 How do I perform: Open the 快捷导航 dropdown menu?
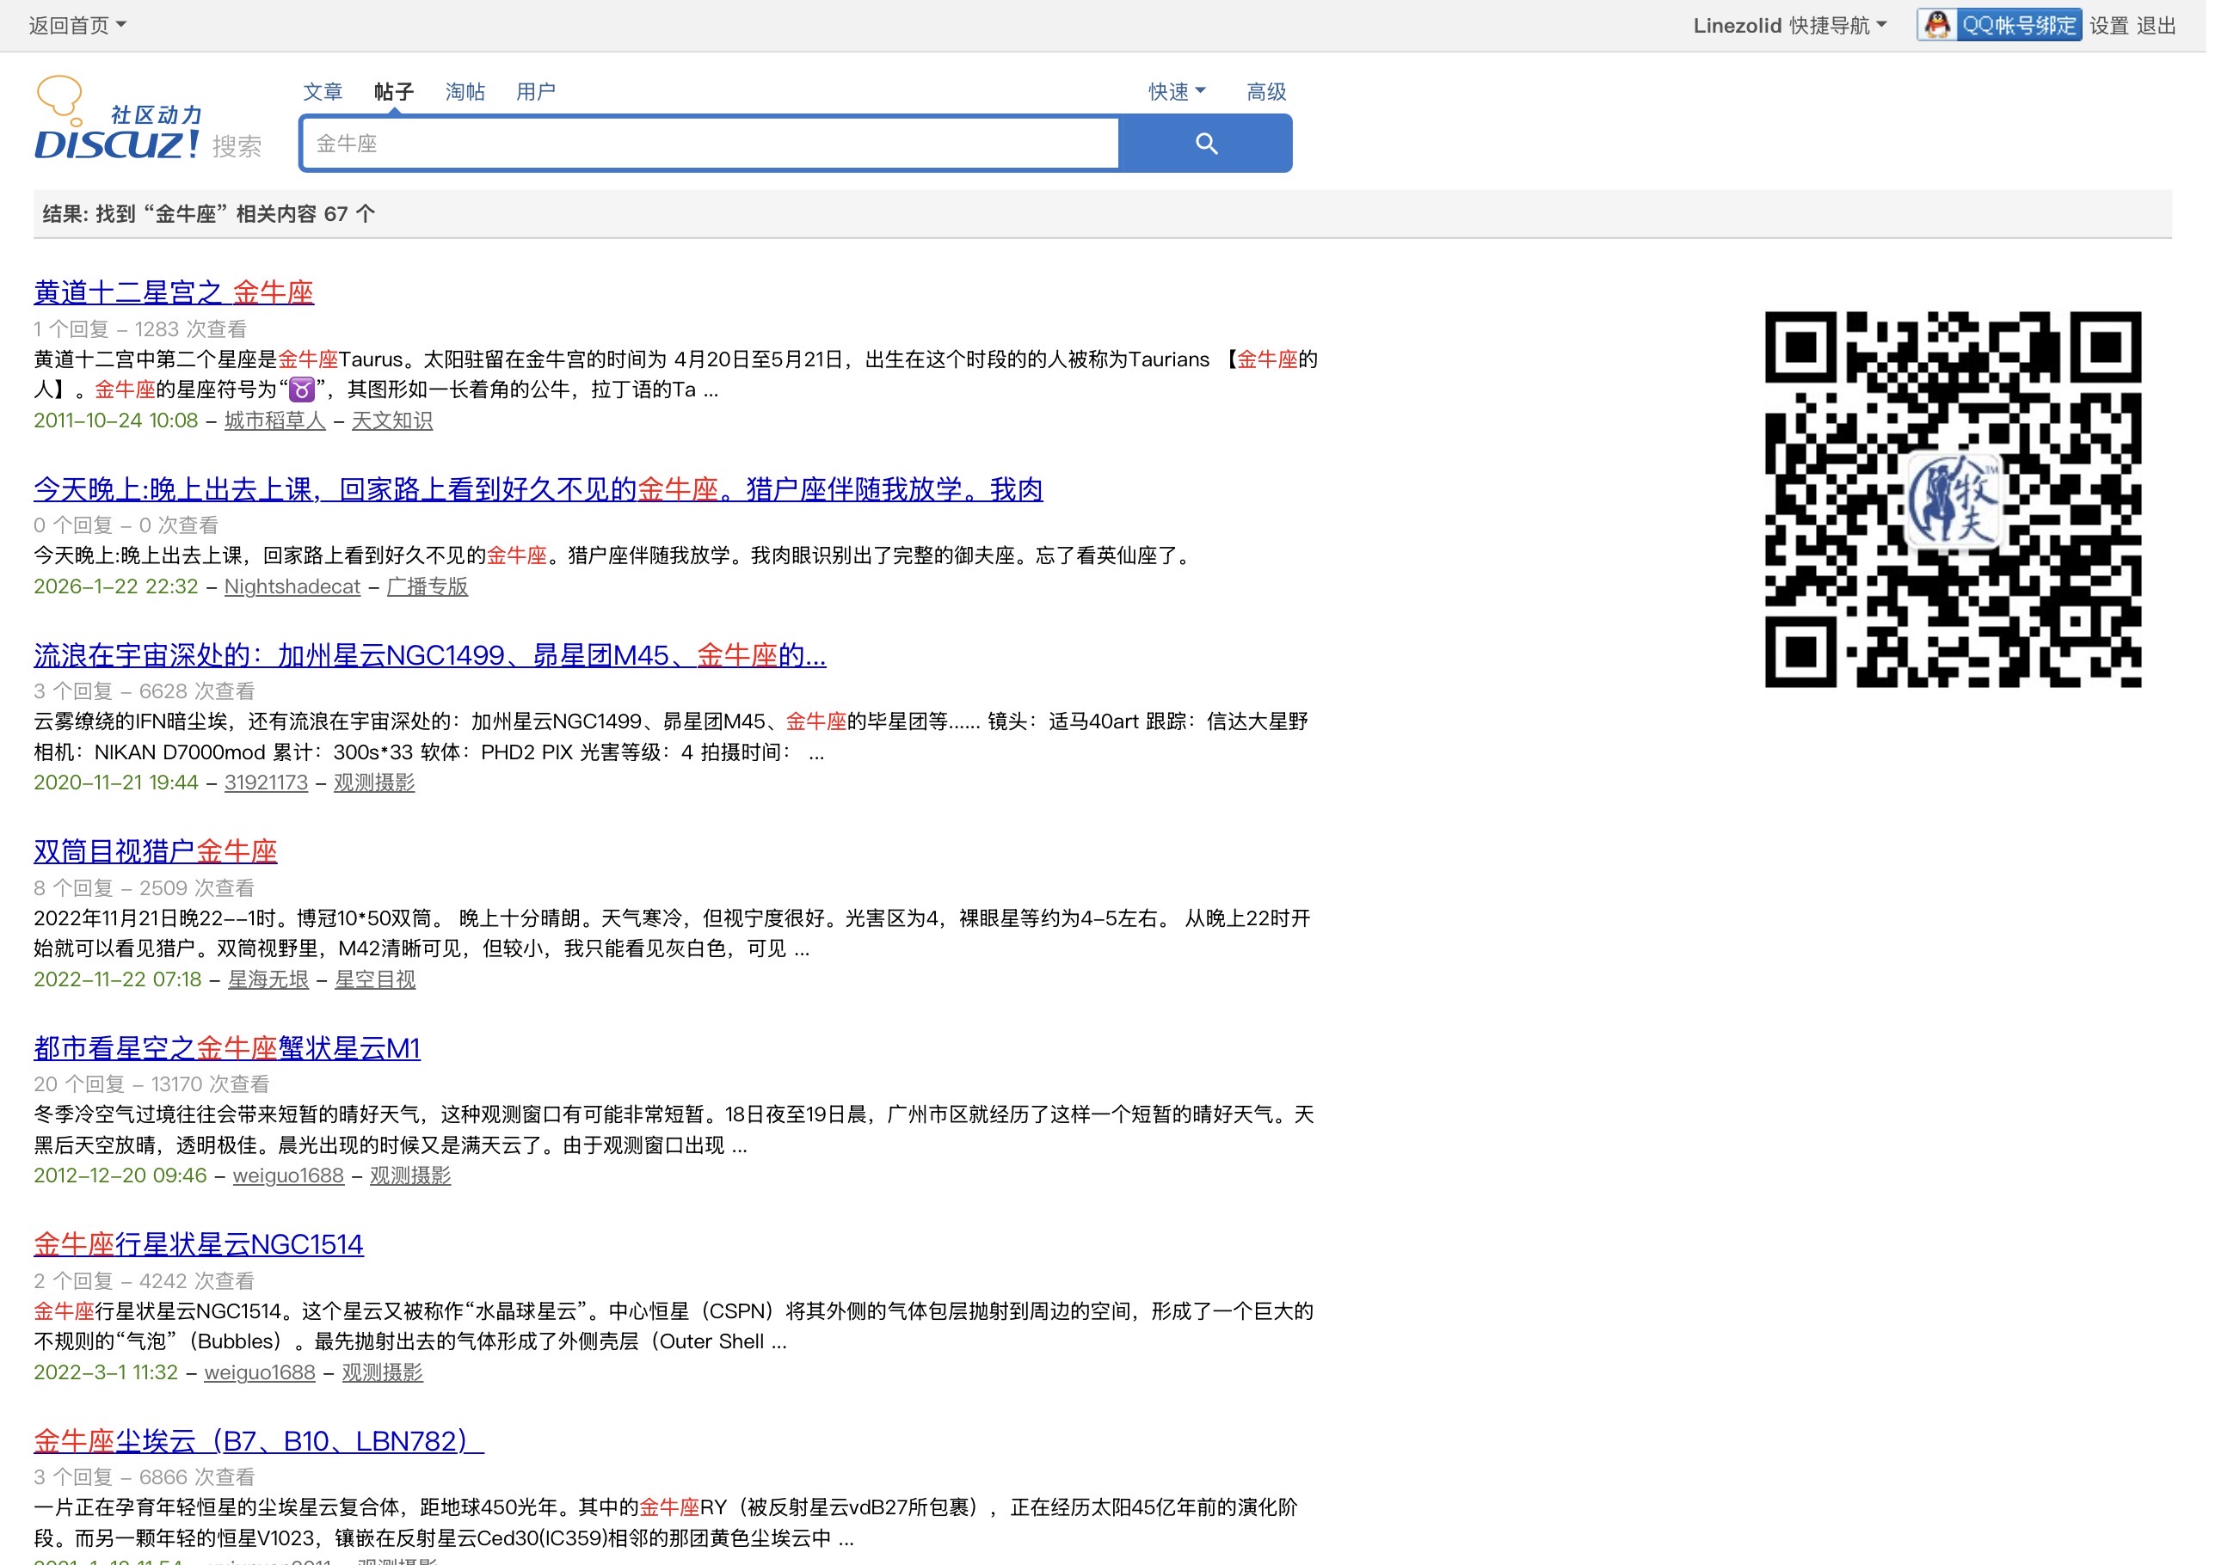[1837, 25]
